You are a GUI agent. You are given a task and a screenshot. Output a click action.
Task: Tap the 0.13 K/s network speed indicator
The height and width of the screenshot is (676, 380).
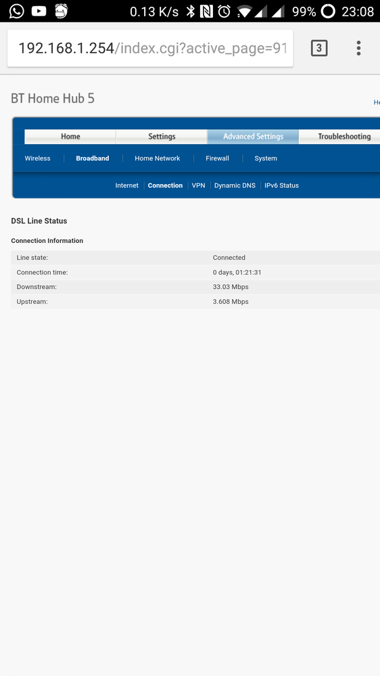click(154, 12)
